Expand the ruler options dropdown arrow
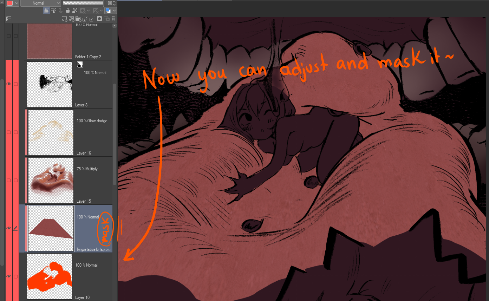 101,11
